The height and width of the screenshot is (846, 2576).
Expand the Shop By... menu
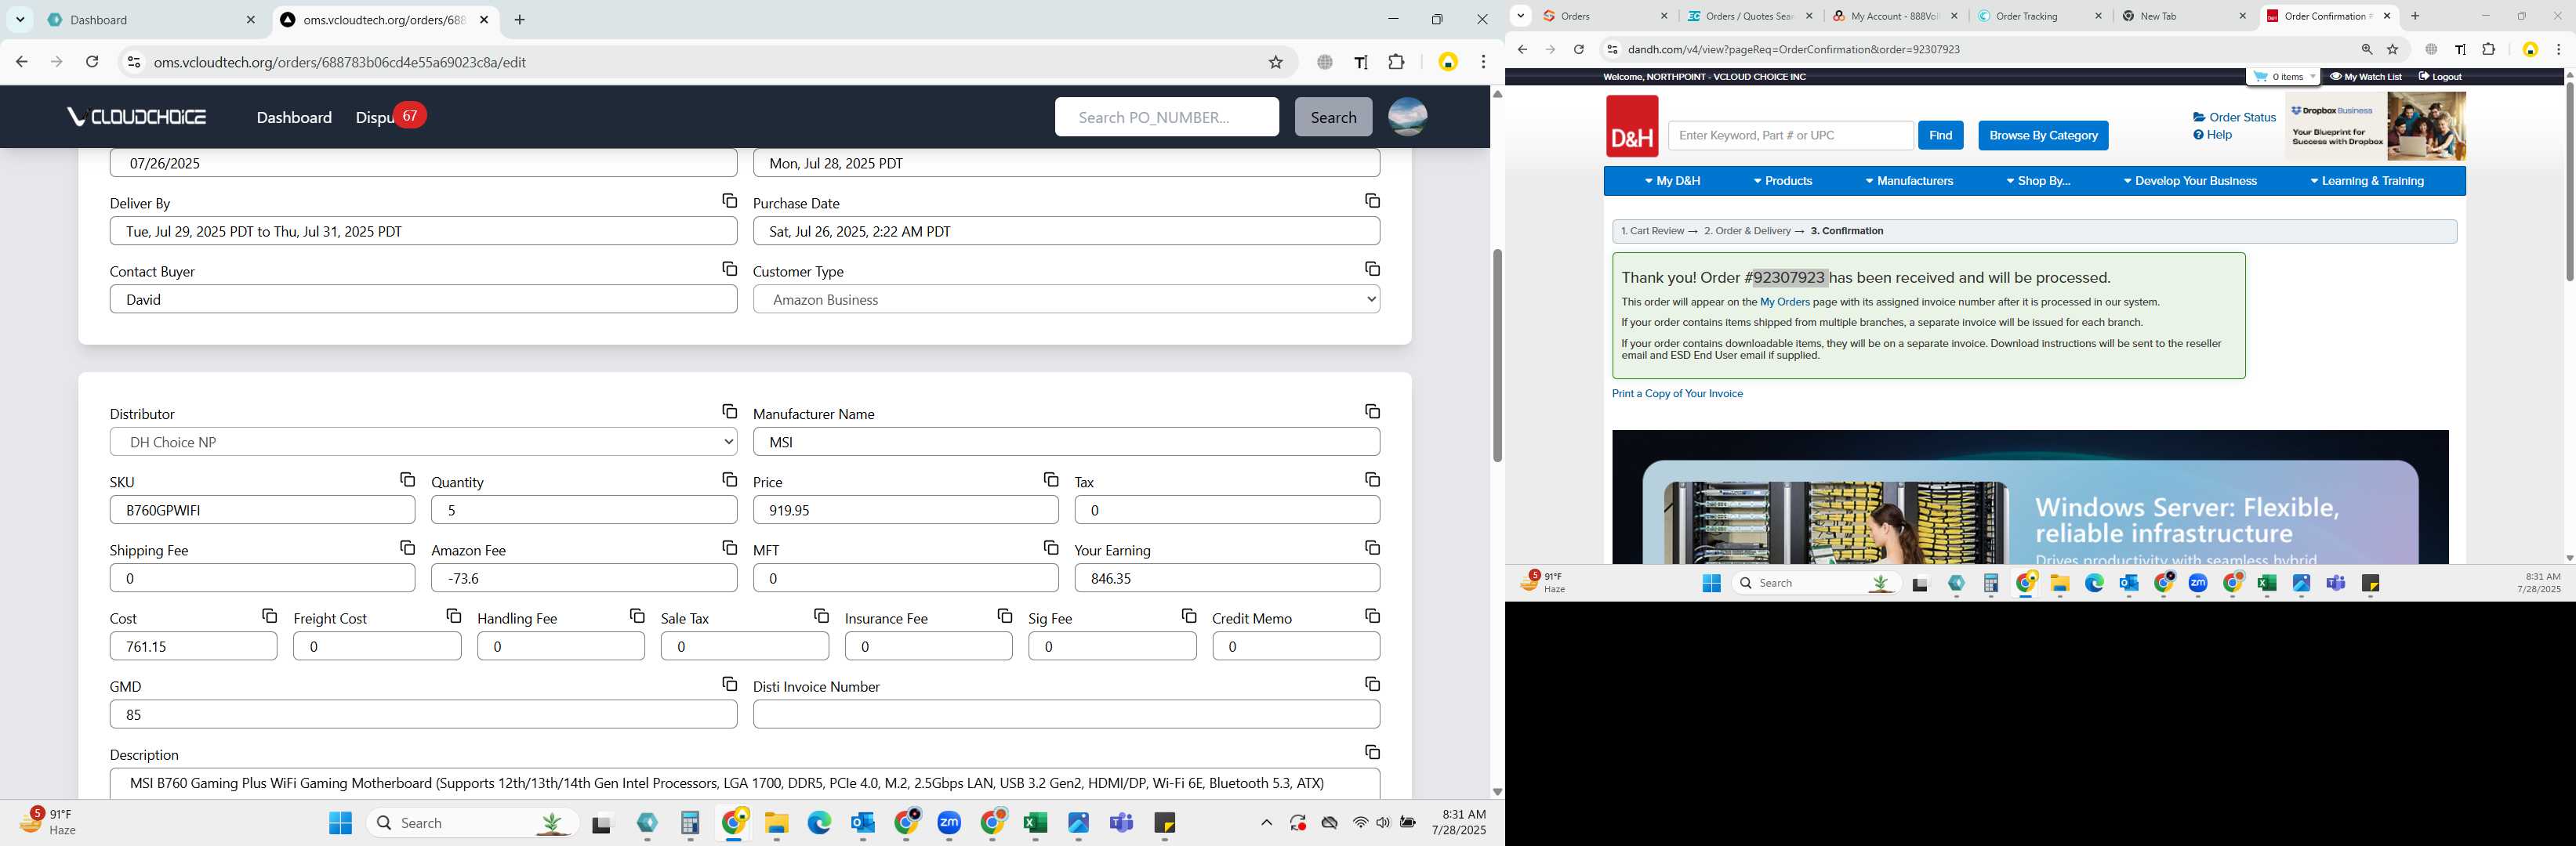2037,182
